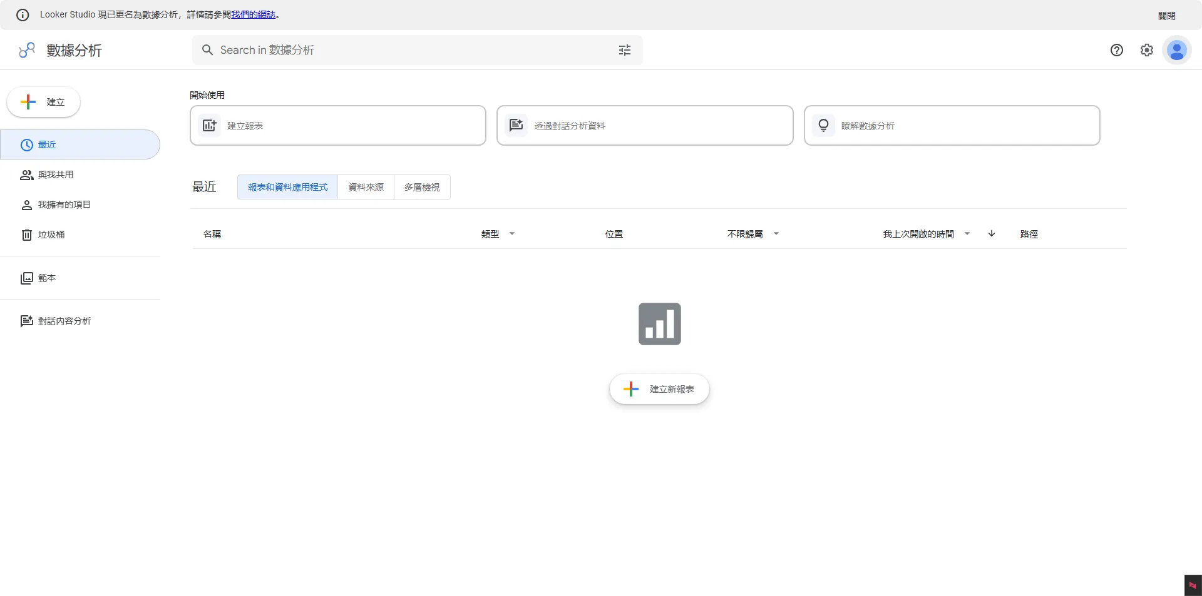The height and width of the screenshot is (596, 1202).
Task: Click the chart icon in 建立報表 card
Action: 209,126
